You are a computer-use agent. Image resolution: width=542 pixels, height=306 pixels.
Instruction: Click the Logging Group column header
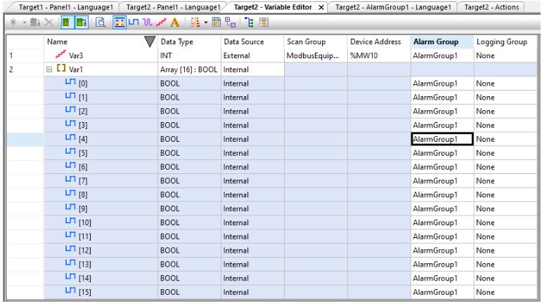(505, 41)
